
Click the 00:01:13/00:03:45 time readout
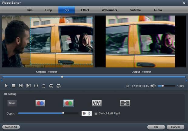tap(137, 86)
